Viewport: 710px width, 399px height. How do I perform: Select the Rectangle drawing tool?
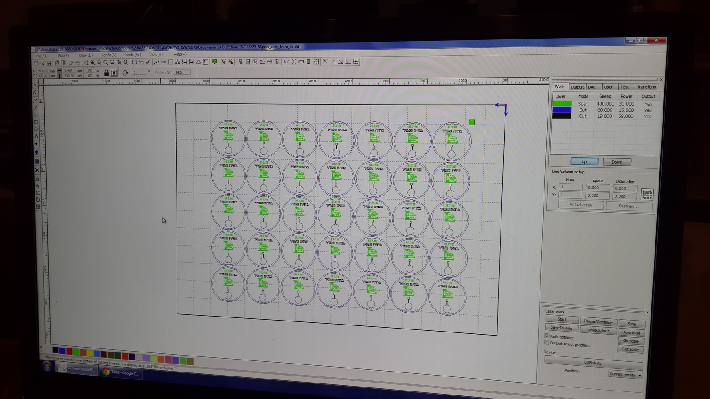[37, 122]
